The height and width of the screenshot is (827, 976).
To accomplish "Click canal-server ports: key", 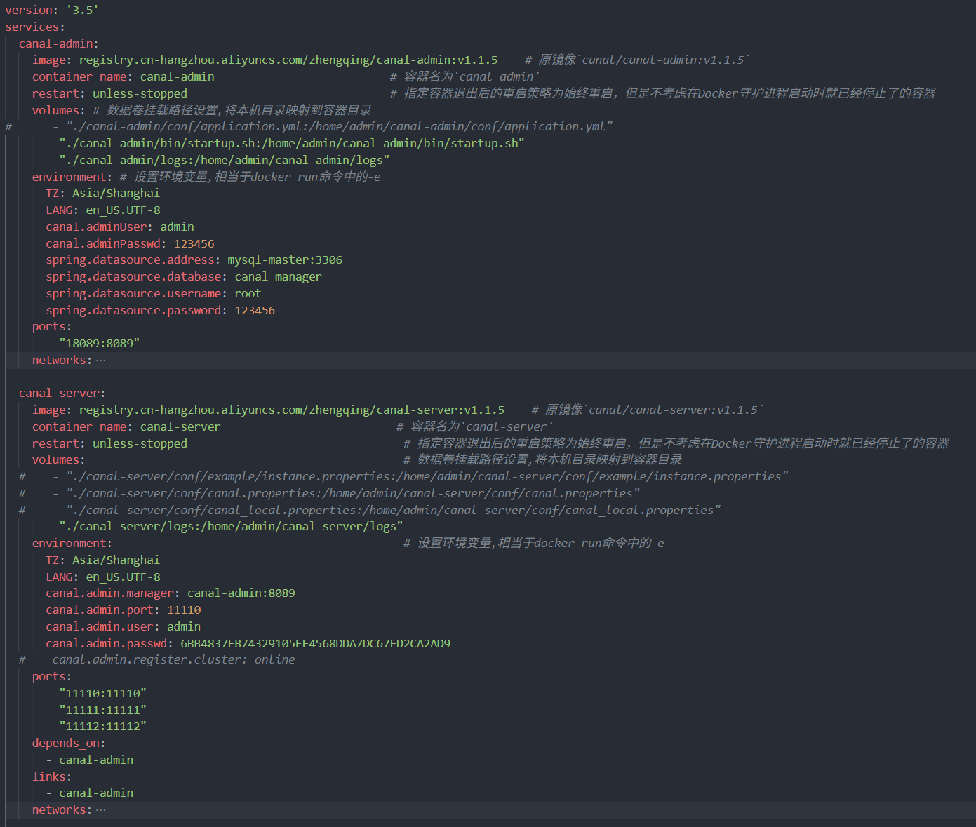I will click(52, 677).
